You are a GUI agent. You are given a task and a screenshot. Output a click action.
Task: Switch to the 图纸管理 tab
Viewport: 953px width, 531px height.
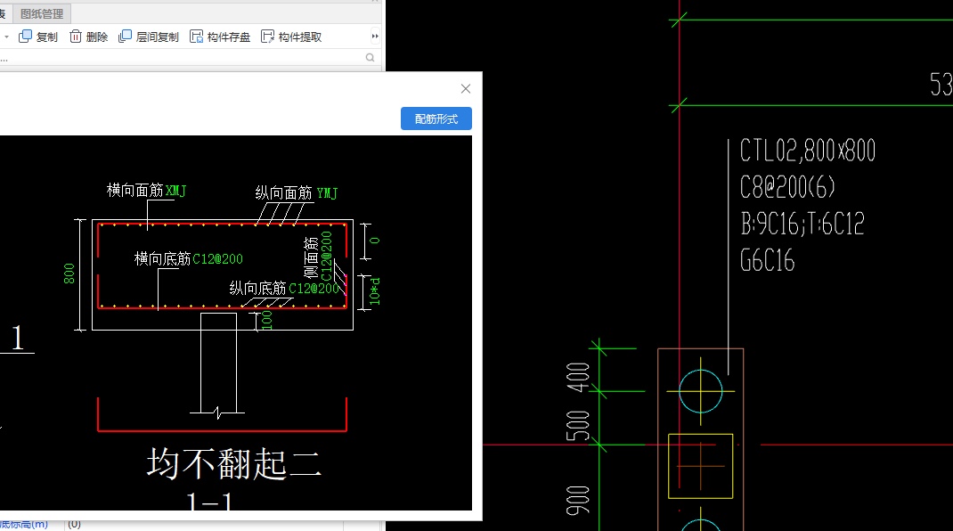pos(42,13)
